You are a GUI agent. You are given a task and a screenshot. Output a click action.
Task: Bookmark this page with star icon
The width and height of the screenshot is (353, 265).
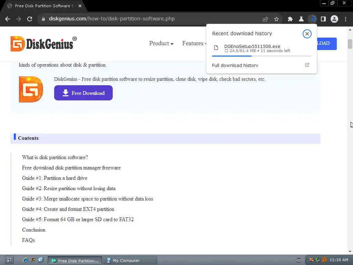(276, 19)
